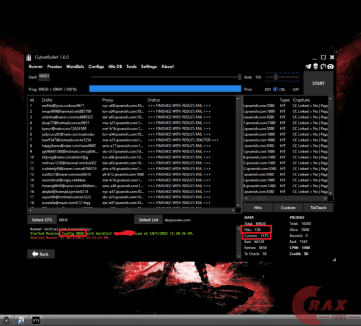
Task: Click the 'Custom: 1175' data statistic
Action: 256,235
